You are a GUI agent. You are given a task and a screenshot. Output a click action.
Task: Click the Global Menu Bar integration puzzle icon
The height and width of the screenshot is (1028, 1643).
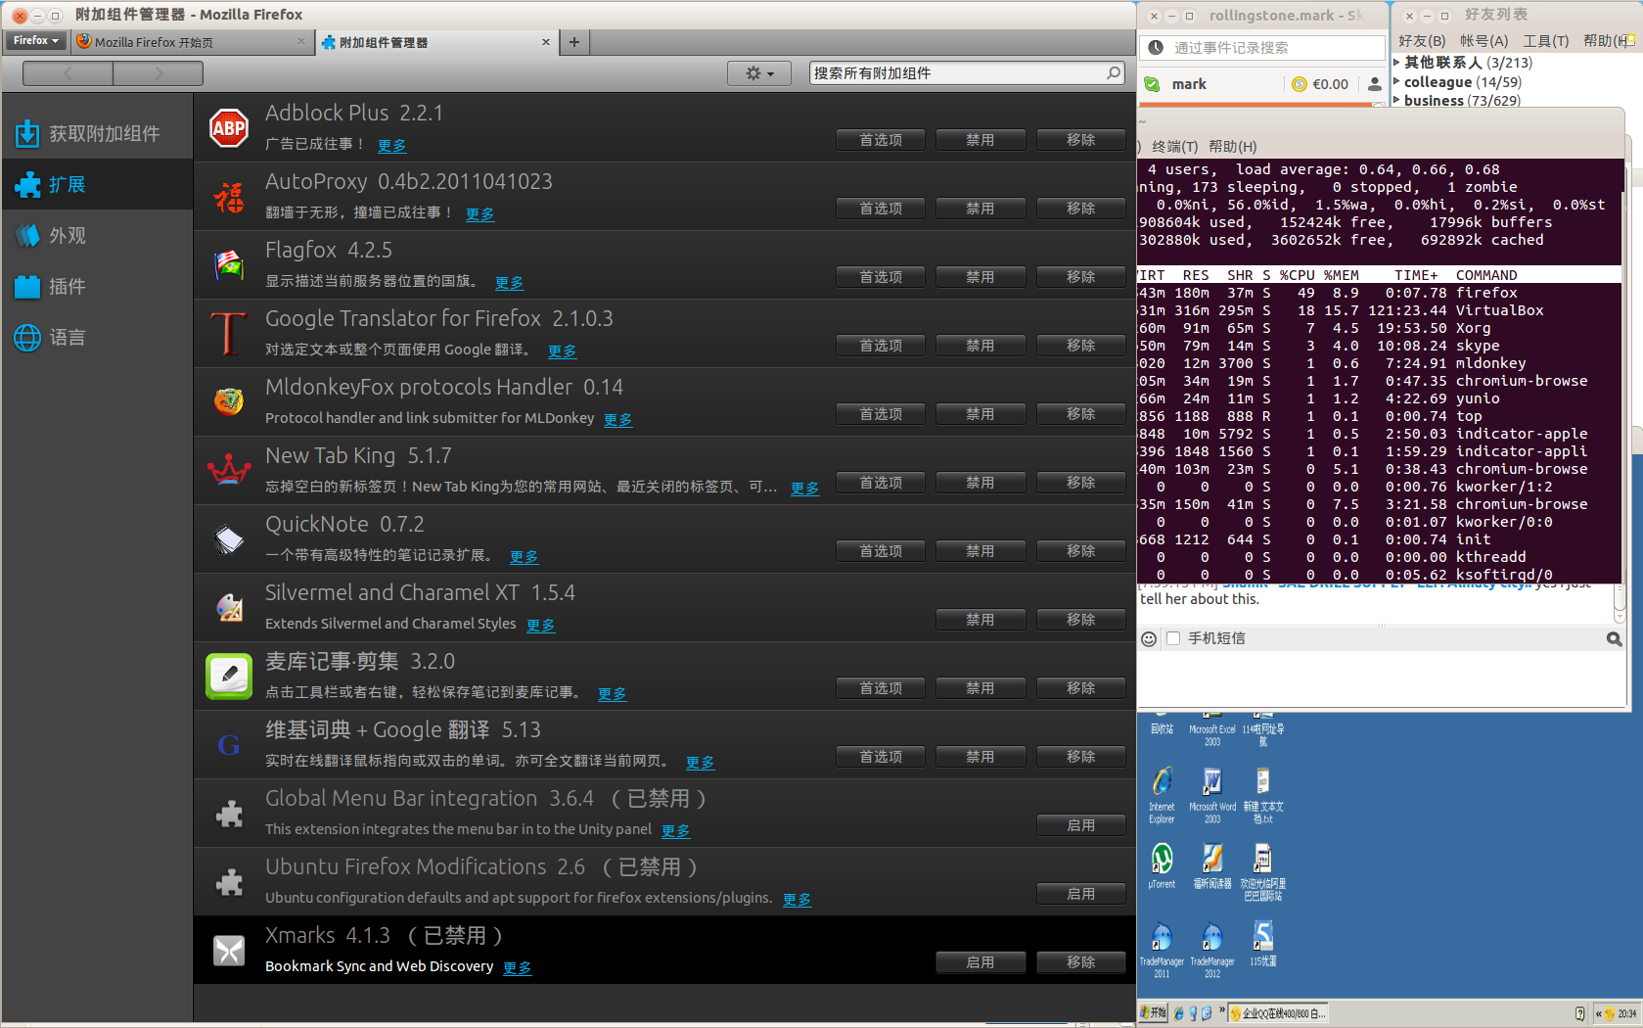pyautogui.click(x=229, y=814)
